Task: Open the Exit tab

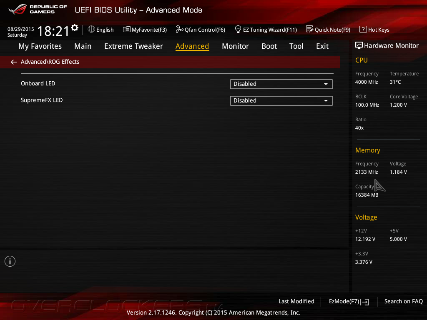Action: (x=322, y=46)
